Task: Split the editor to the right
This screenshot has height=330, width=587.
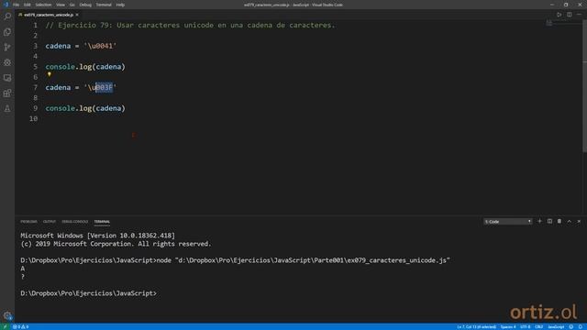Action: point(569,15)
